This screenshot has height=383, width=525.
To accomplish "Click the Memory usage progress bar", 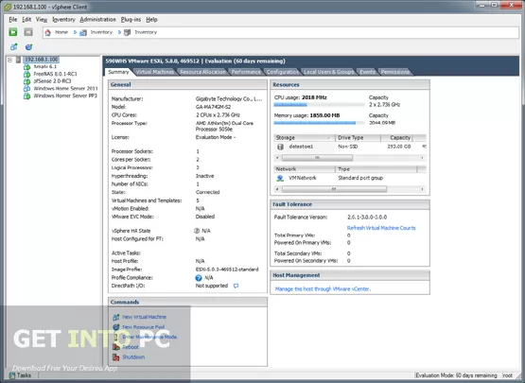I will [x=319, y=123].
